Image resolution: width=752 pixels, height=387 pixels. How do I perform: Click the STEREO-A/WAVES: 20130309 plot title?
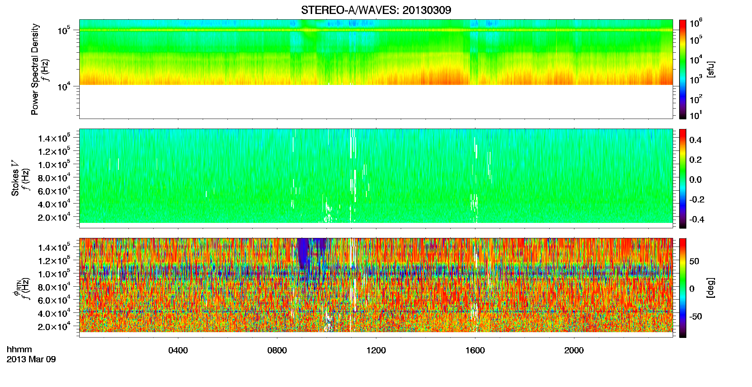(376, 10)
